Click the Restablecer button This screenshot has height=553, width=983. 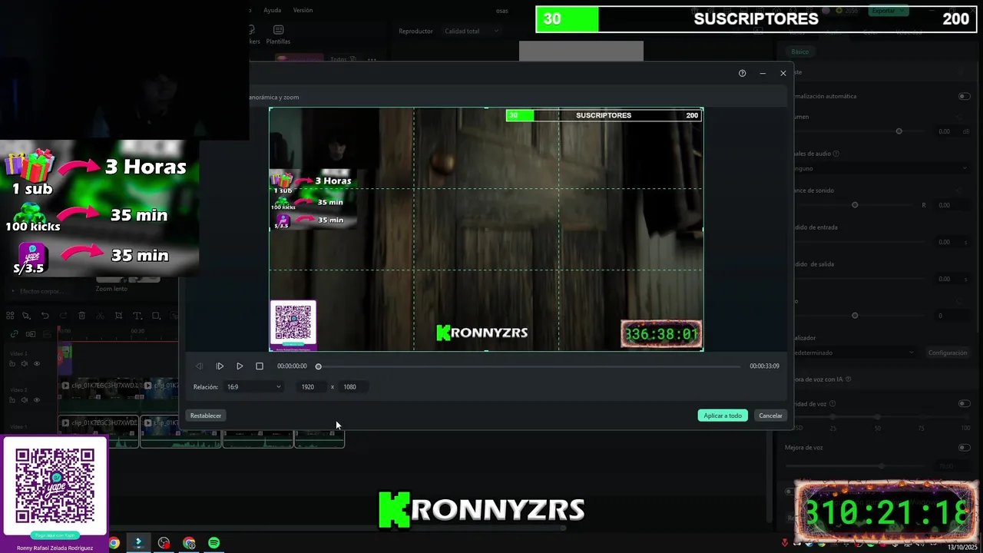tap(206, 416)
